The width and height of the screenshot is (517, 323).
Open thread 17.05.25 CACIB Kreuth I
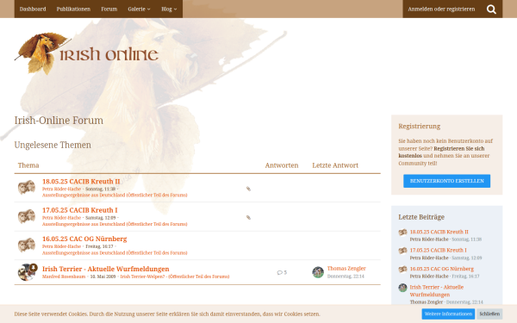pos(80,210)
